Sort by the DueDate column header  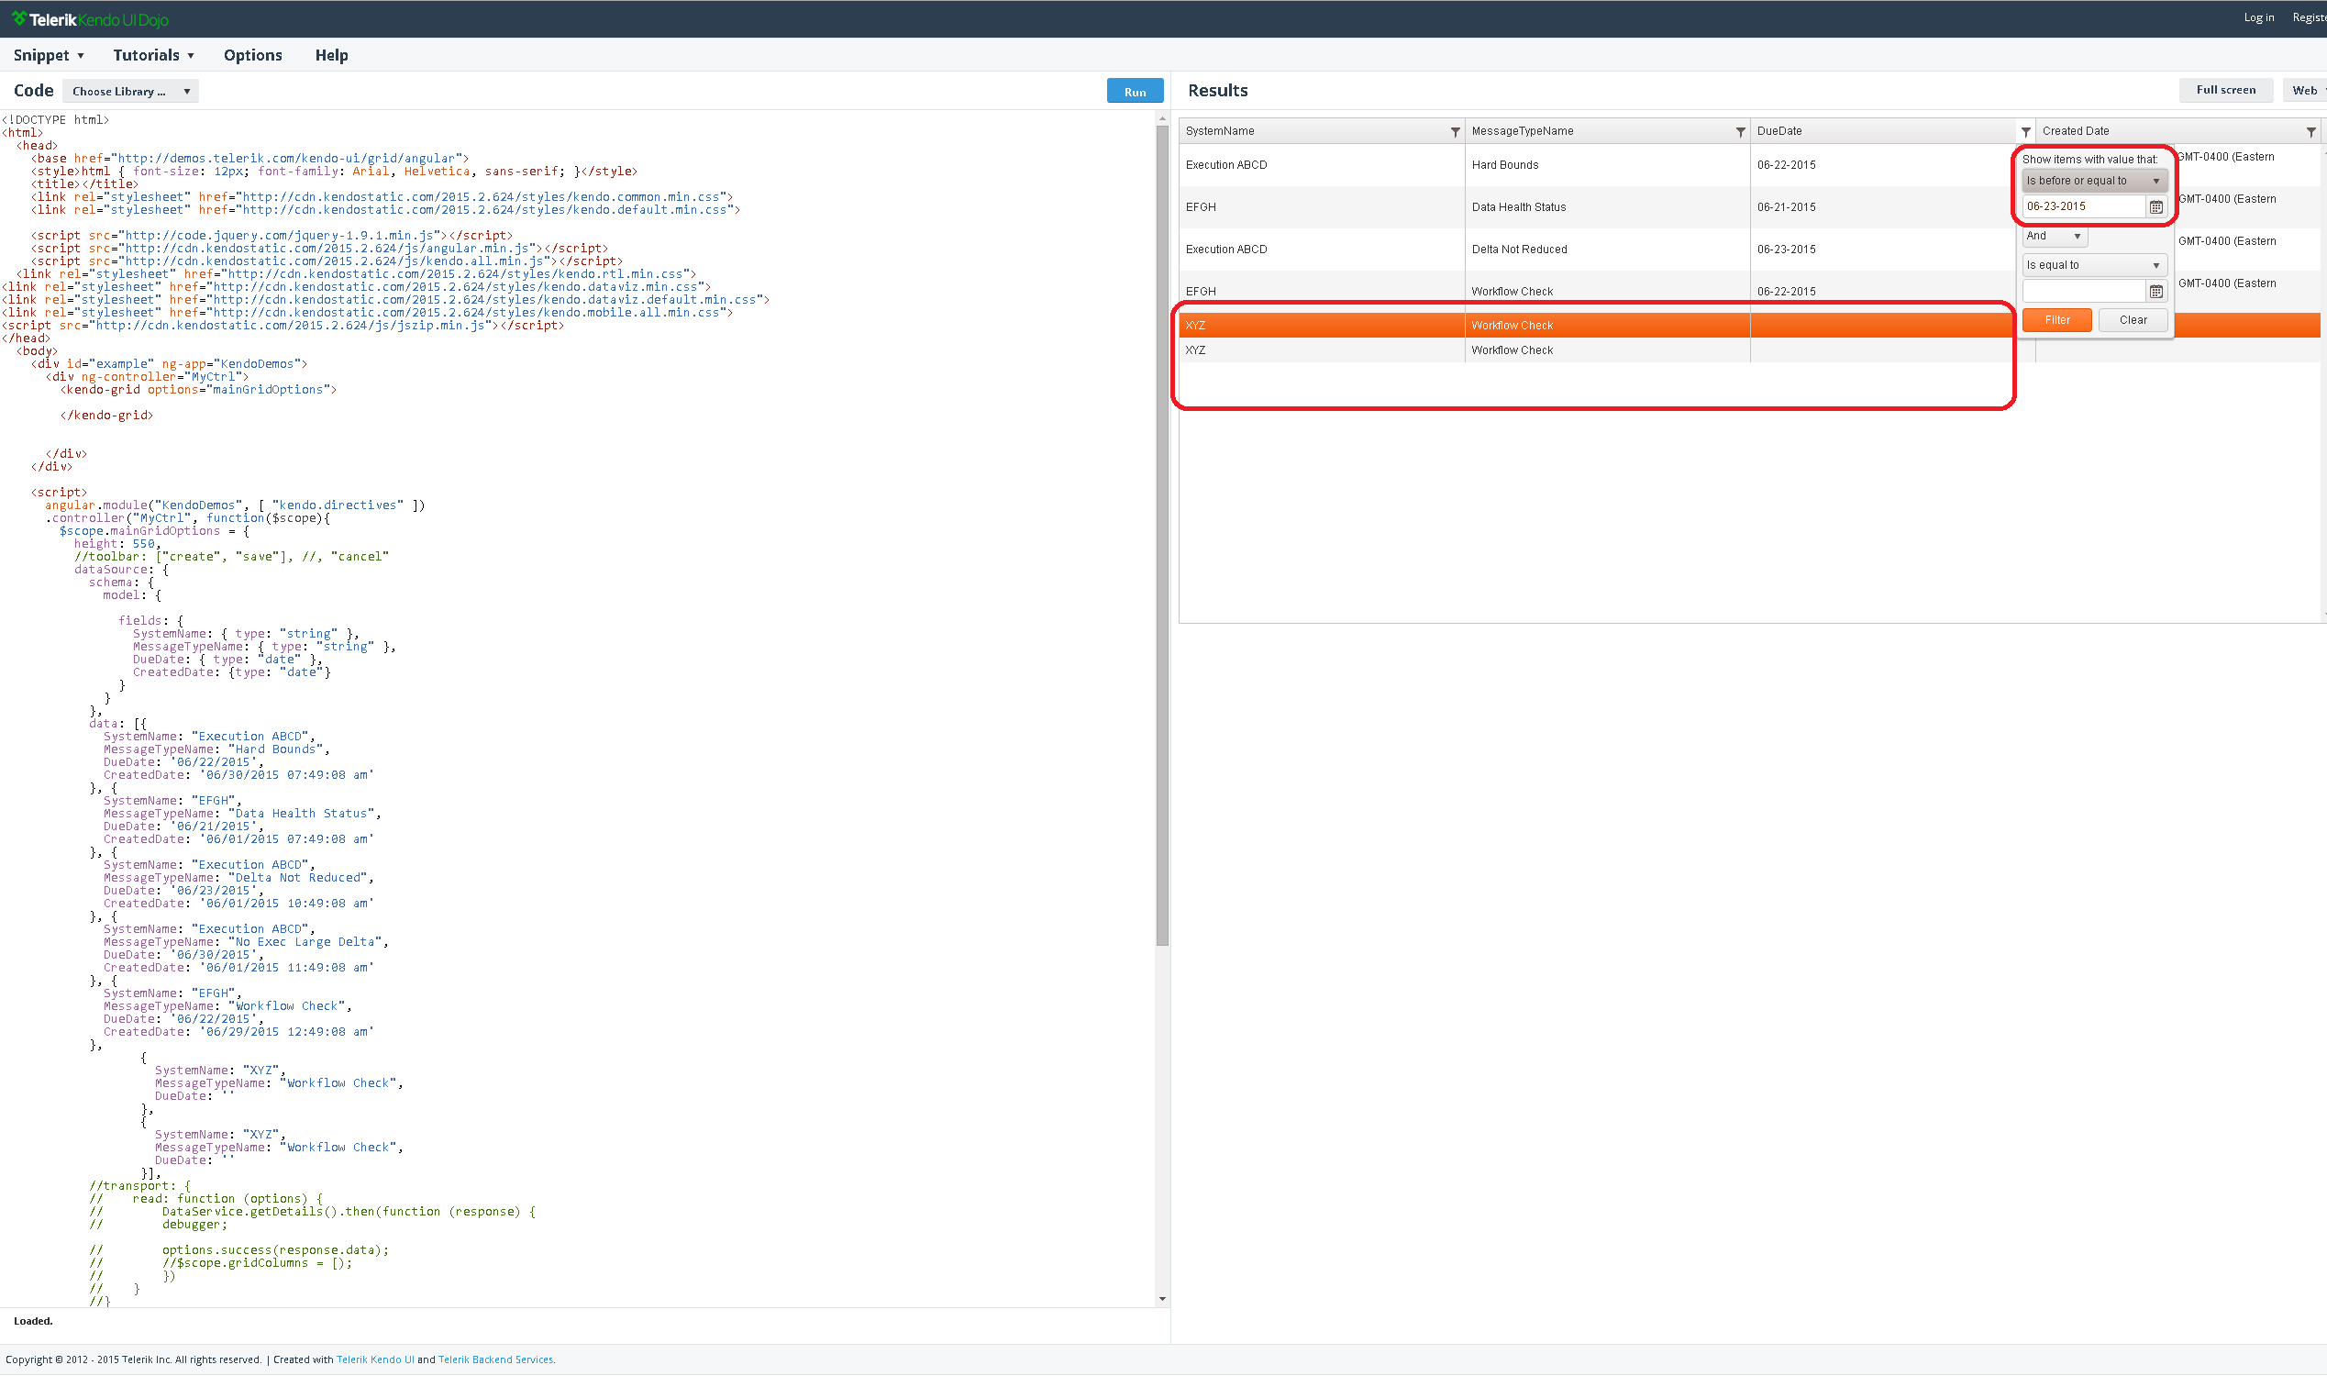(x=1779, y=132)
